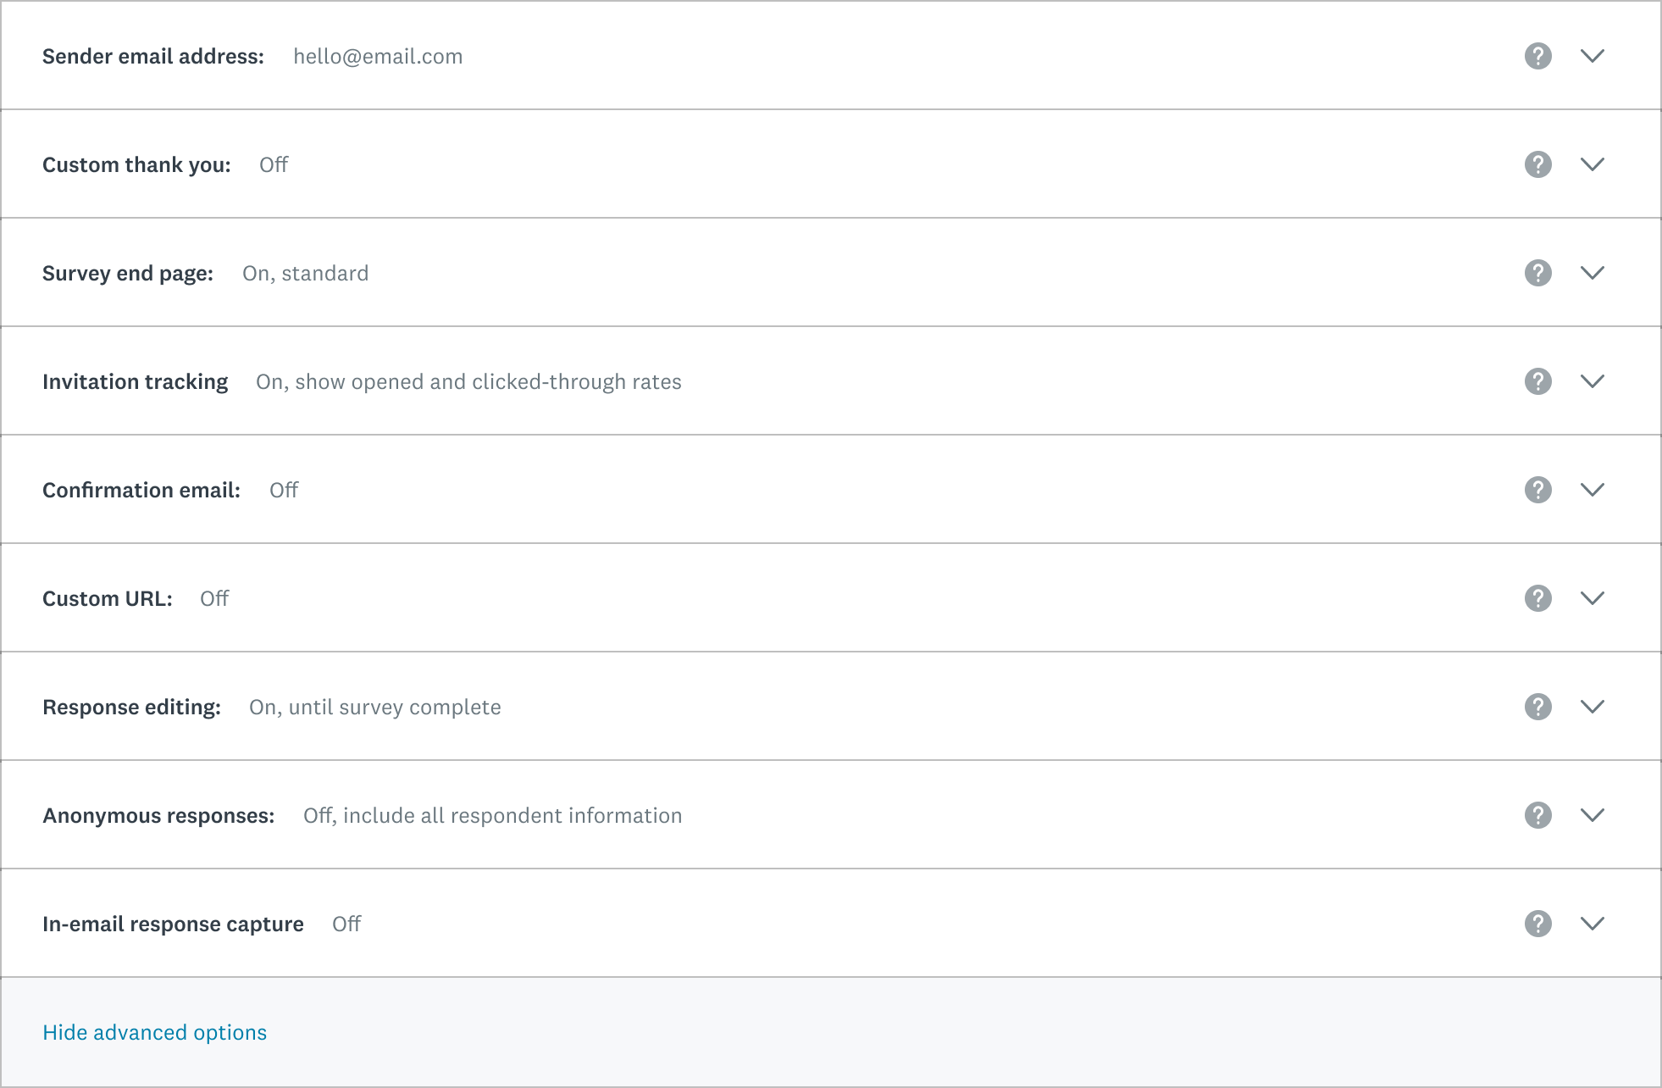The image size is (1662, 1088).
Task: Click In-email response capture help icon
Action: coord(1537,924)
